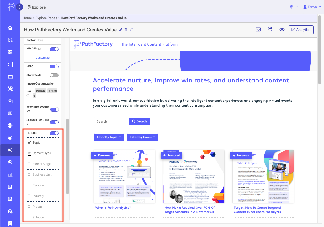Select the Home icon in the left sidebar

[x=10, y=27]
